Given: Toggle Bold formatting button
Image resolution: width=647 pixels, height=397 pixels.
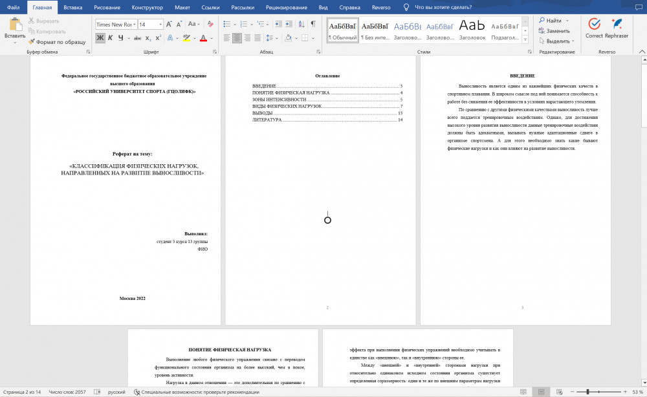Looking at the screenshot, I should click(x=100, y=38).
